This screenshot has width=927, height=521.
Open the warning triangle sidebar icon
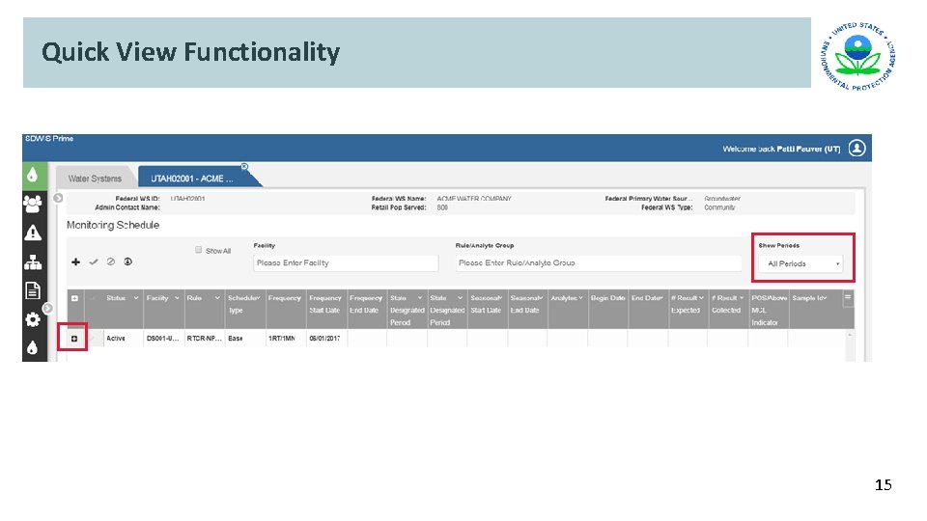(x=33, y=233)
